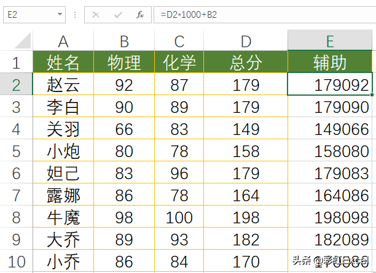Click the 化学 header cell
Image resolution: width=376 pixels, height=273 pixels.
(x=179, y=62)
